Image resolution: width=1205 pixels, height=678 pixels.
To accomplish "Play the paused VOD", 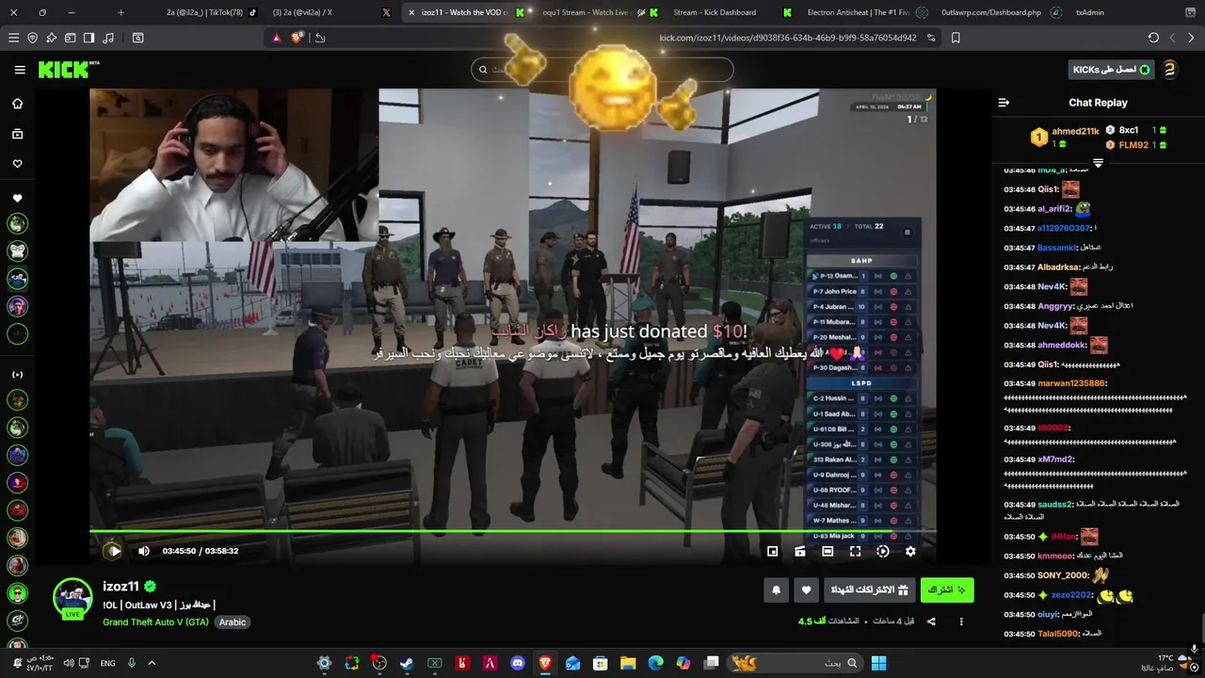I will click(113, 551).
